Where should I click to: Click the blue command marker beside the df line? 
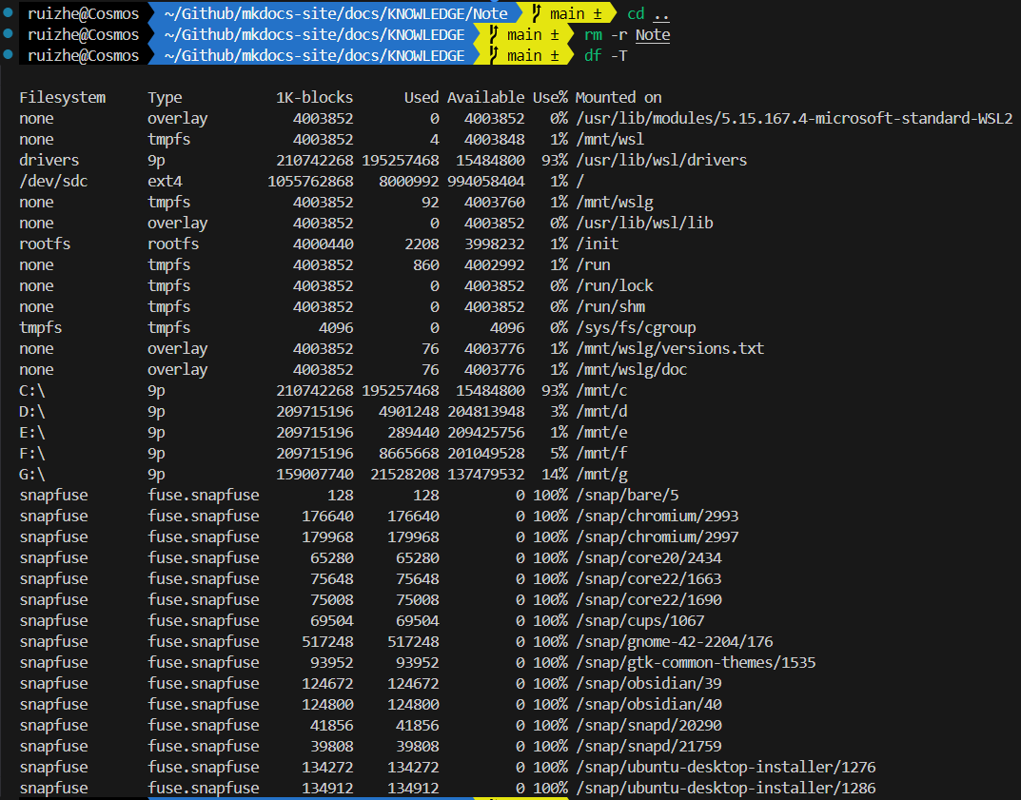click(9, 55)
